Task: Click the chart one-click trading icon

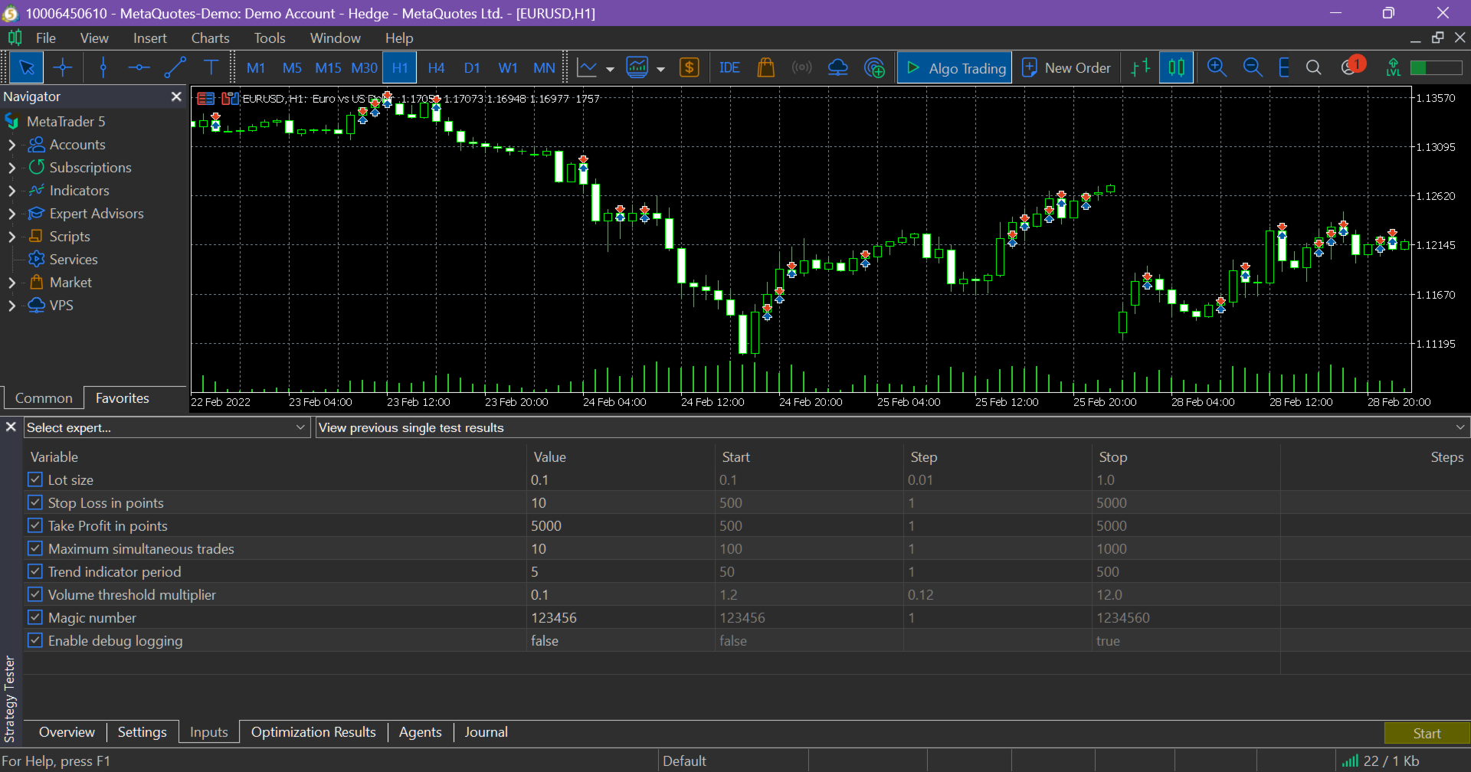Action: (230, 99)
